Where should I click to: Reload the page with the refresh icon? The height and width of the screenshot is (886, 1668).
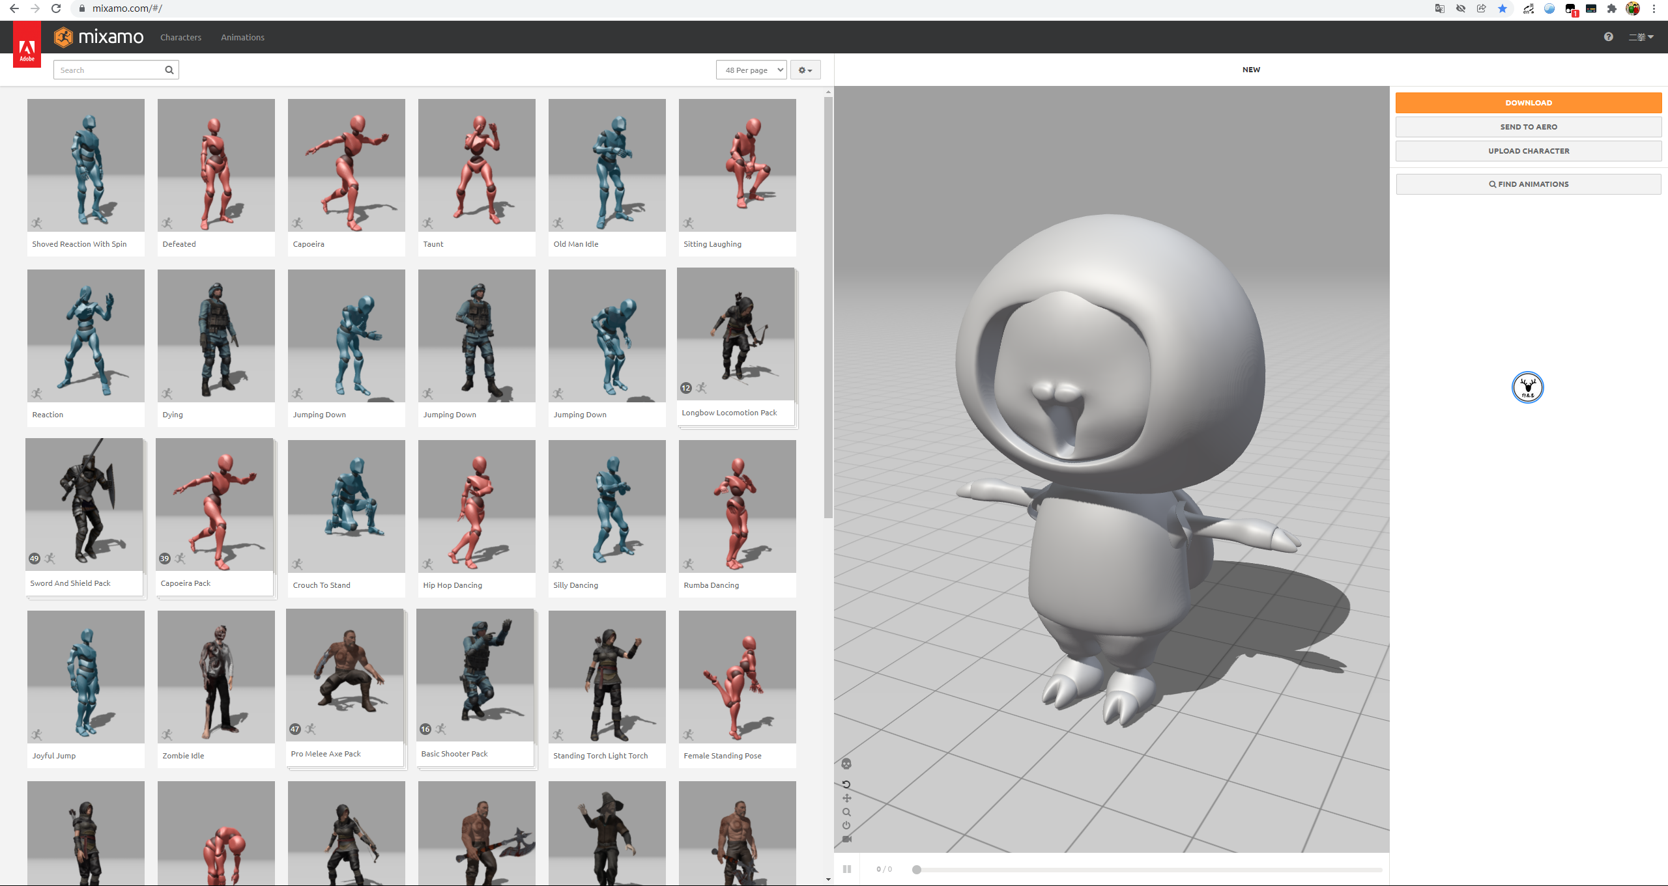pyautogui.click(x=56, y=8)
